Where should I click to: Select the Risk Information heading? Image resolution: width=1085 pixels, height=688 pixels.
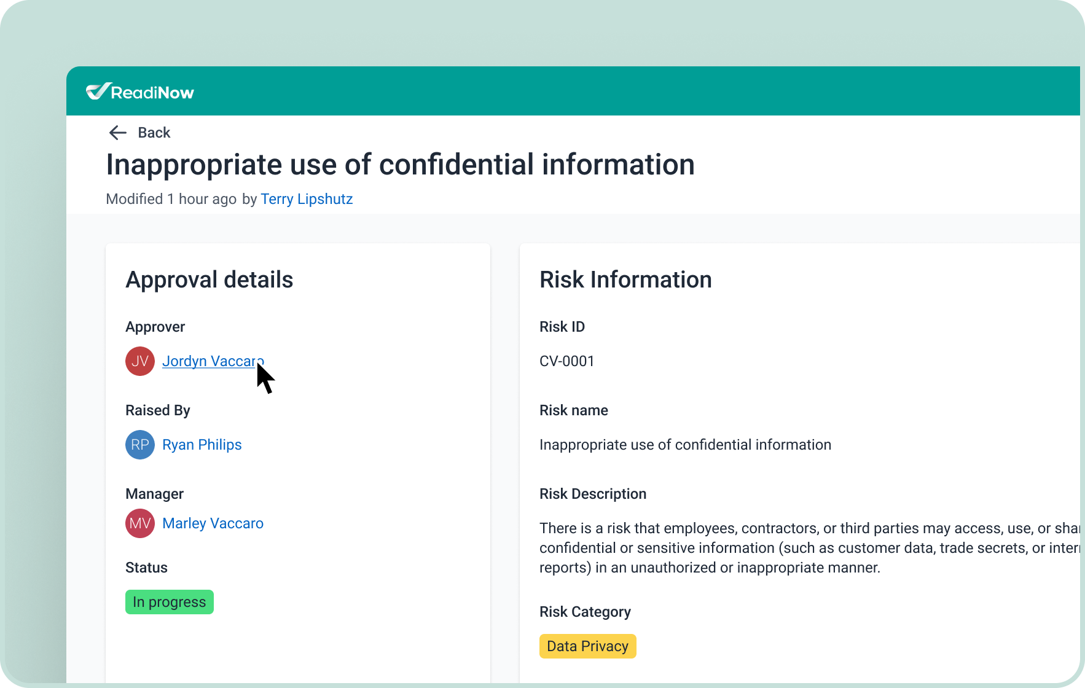tap(625, 280)
